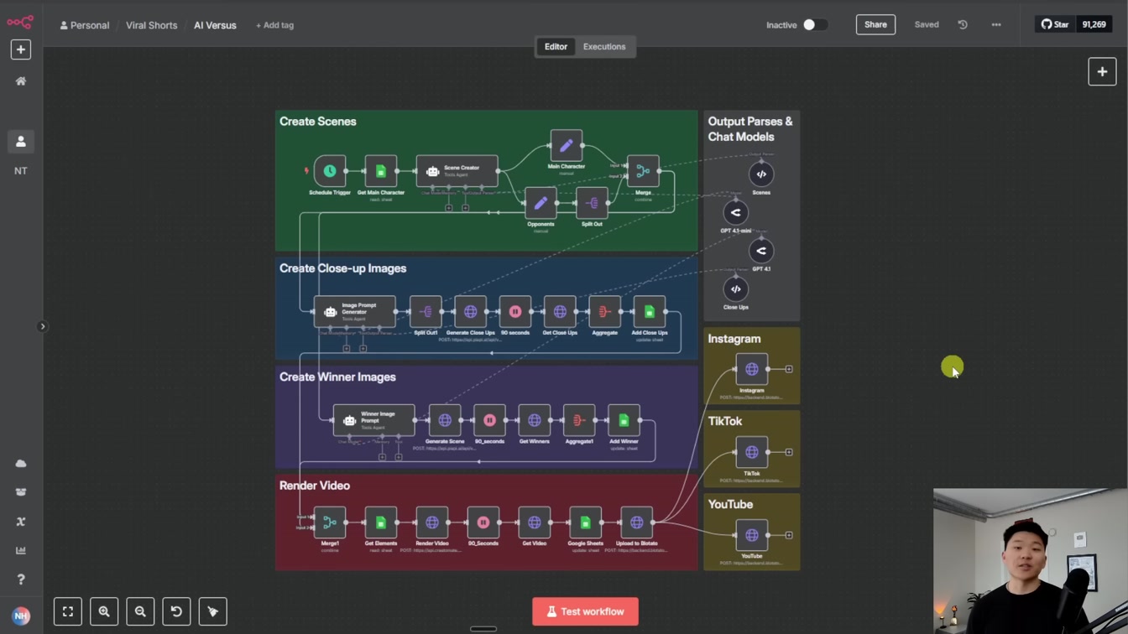Open the insights chart icon in sidebar
Screen dimensions: 1128x634
21,550
